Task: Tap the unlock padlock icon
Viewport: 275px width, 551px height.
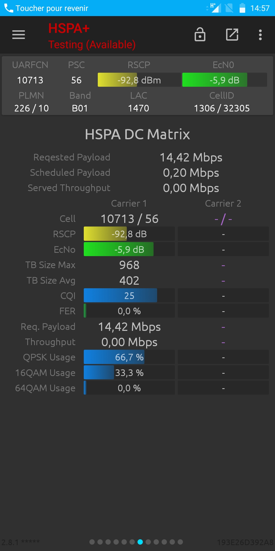Action: coord(200,34)
